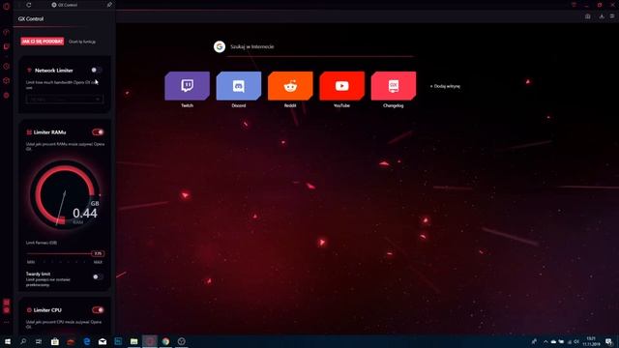The width and height of the screenshot is (619, 348).
Task: Open Extensions cube icon in the sidebar
Action: point(7,80)
